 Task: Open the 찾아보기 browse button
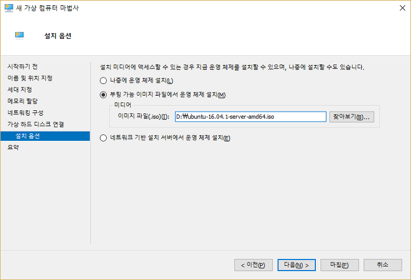[352, 117]
